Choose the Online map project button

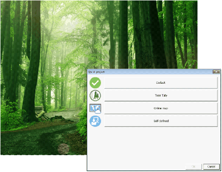pyautogui.click(x=161, y=108)
